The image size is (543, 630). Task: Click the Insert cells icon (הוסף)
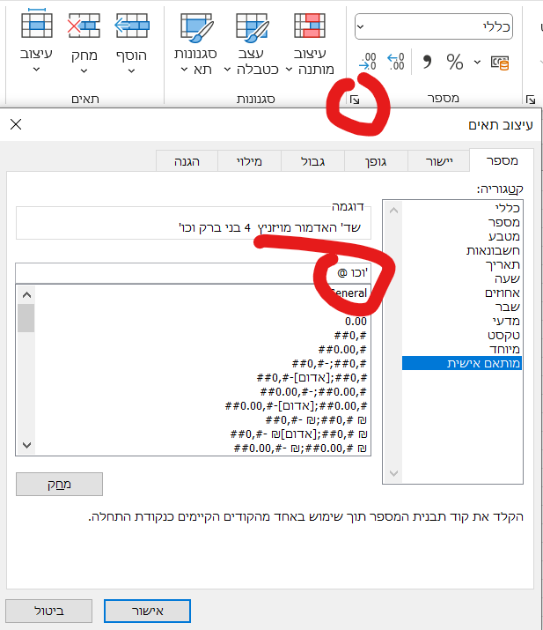pyautogui.click(x=132, y=26)
